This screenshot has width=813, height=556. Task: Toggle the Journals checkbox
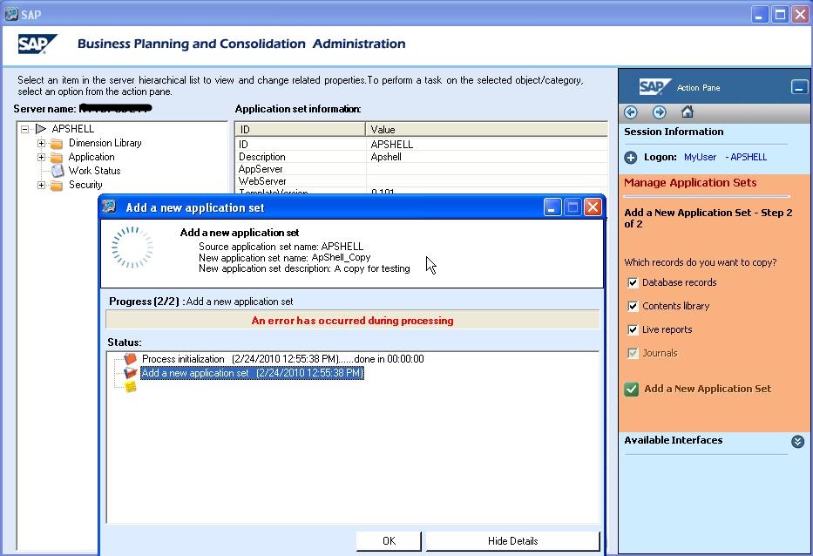[633, 353]
